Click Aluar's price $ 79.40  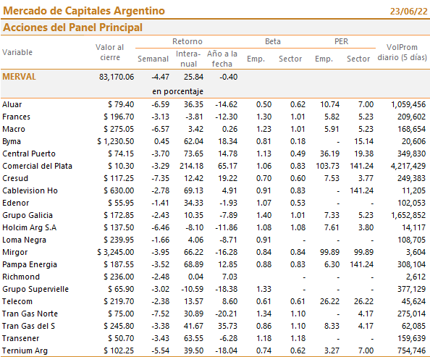[x=121, y=104]
